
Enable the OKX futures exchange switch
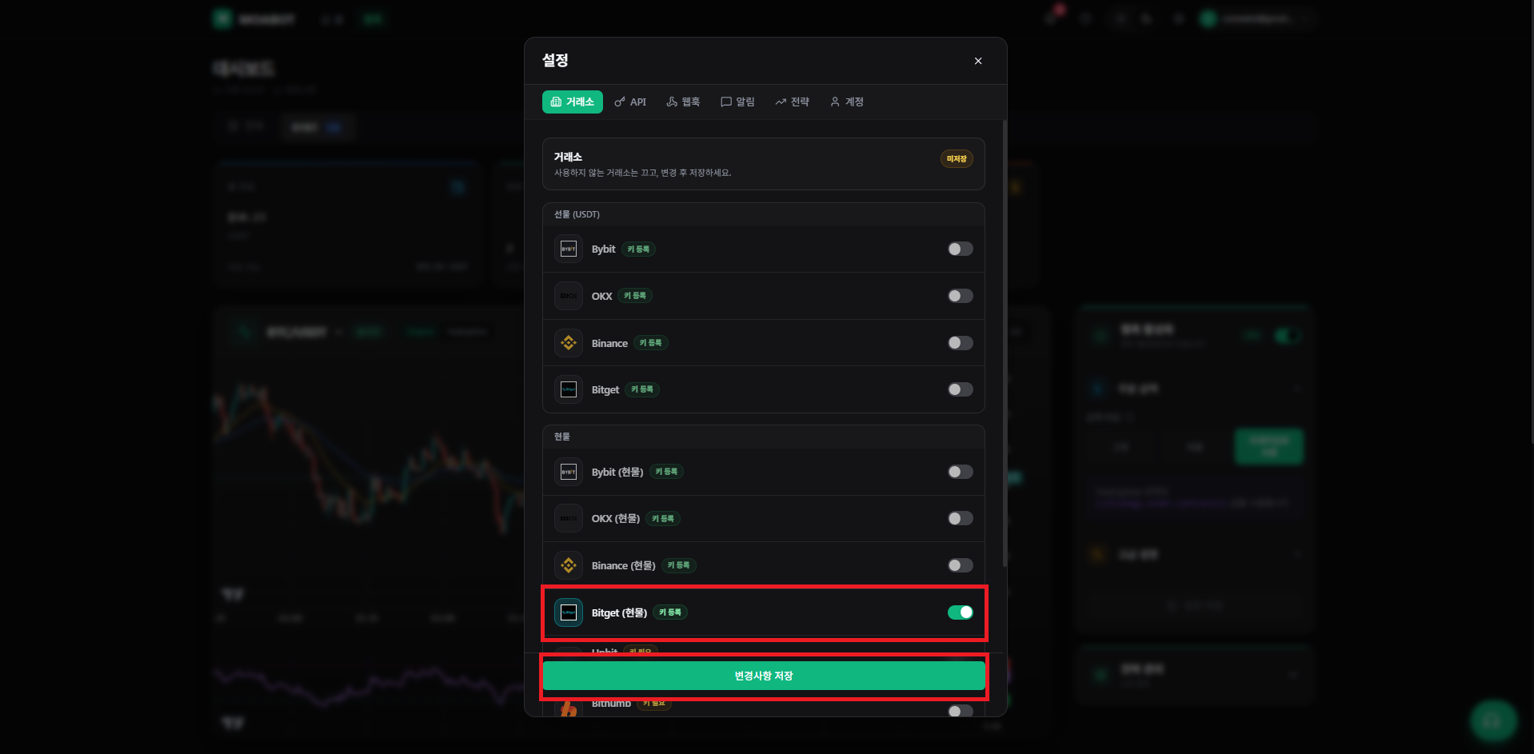[960, 296]
